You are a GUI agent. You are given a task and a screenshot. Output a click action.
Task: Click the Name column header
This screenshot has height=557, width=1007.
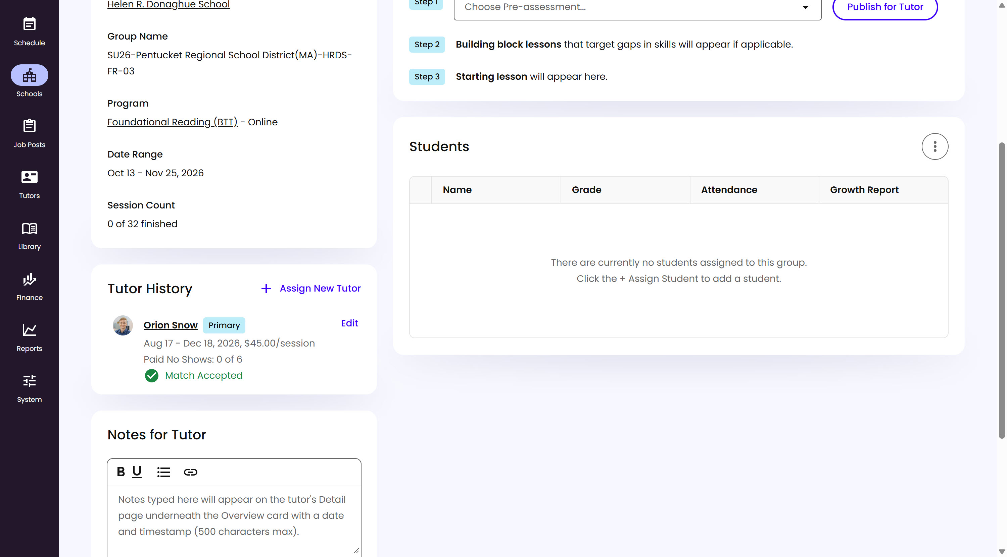coord(496,190)
